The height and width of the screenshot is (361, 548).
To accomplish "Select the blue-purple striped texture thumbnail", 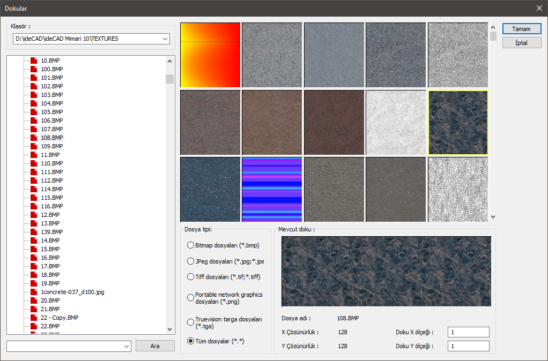I will coord(272,189).
